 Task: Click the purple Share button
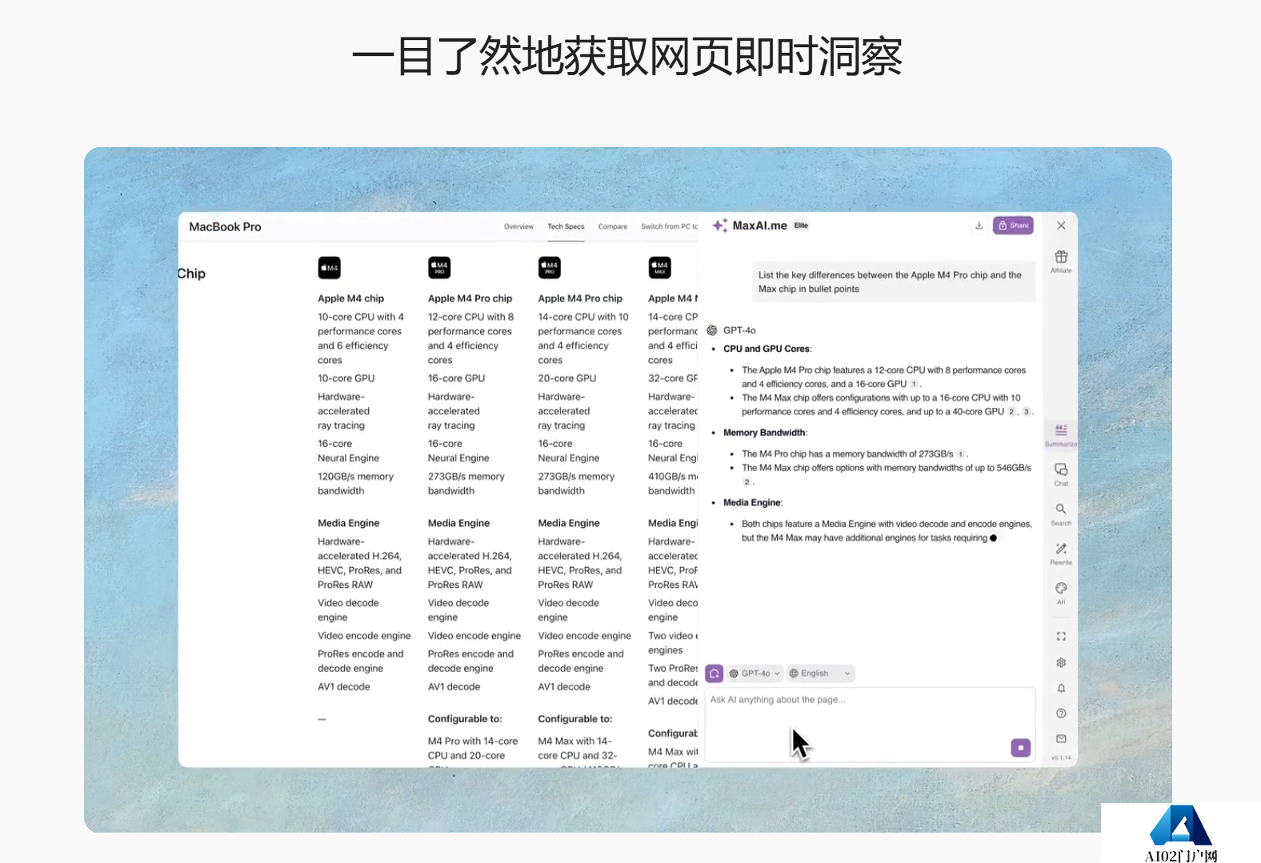point(1013,226)
